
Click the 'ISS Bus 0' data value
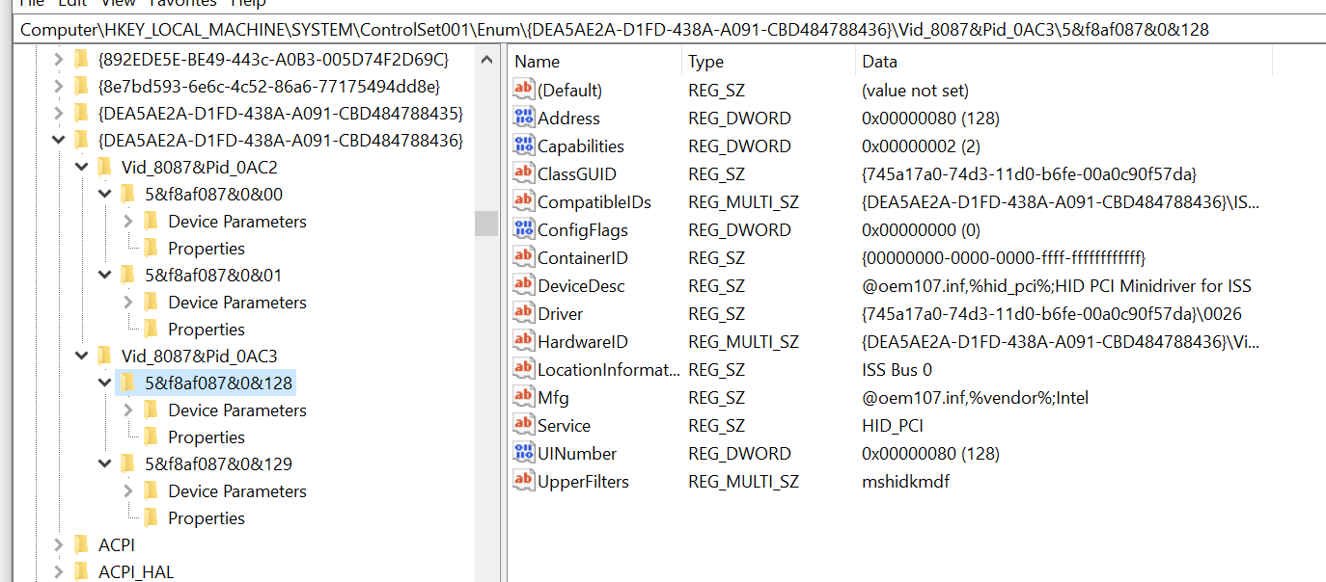pyautogui.click(x=897, y=369)
